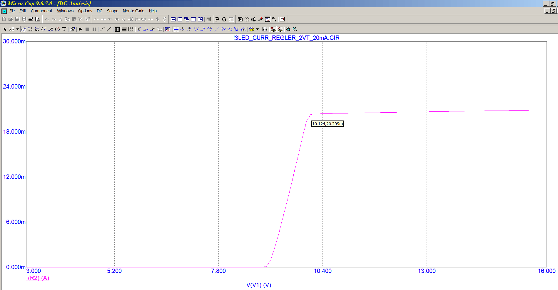The width and height of the screenshot is (558, 290).
Task: Open the dropdown arrow next to yellow box icon
Action: pos(258,29)
